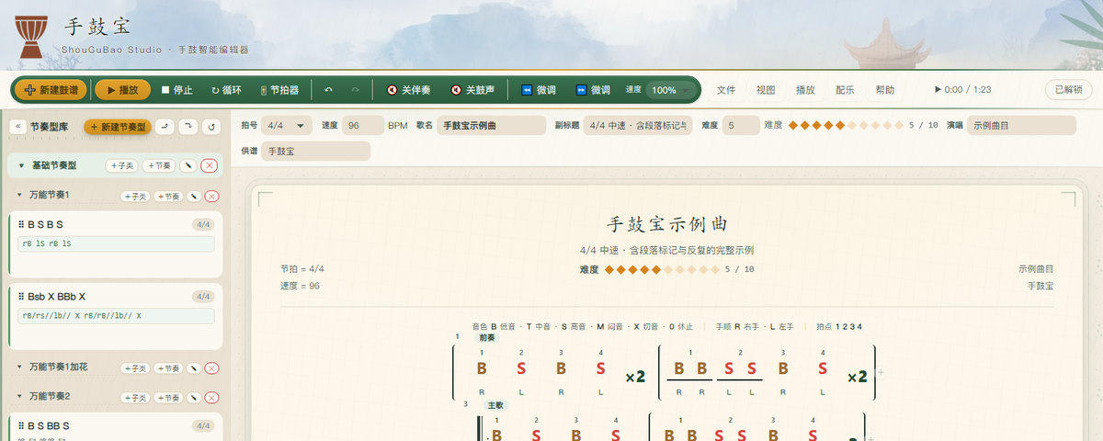Click the second curved arrow icon beside 新建节奏型
Image resolution: width=1103 pixels, height=441 pixels.
point(188,127)
